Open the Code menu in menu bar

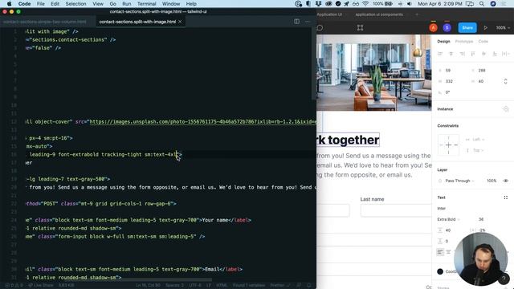[x=24, y=3]
